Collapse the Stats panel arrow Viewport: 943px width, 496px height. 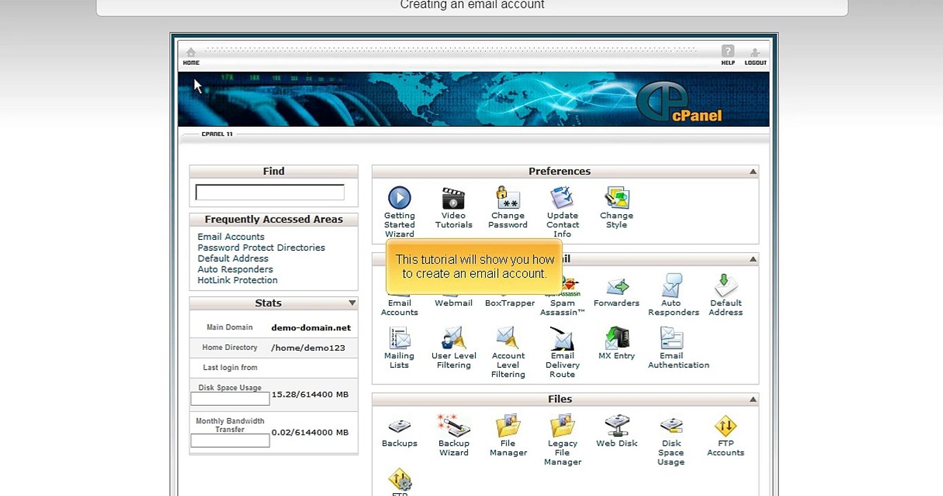pos(352,303)
